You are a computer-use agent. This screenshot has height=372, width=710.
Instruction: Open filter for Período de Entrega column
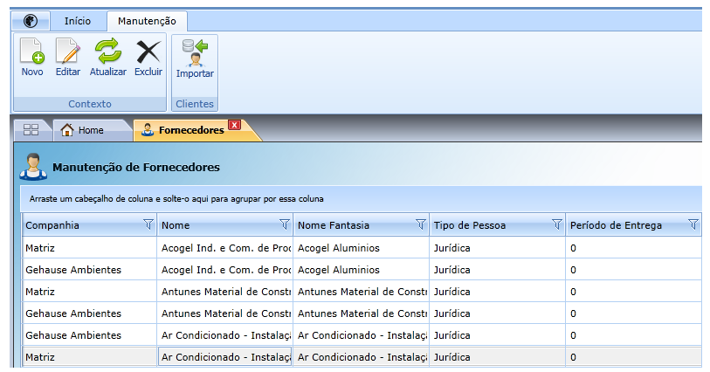pyautogui.click(x=693, y=224)
